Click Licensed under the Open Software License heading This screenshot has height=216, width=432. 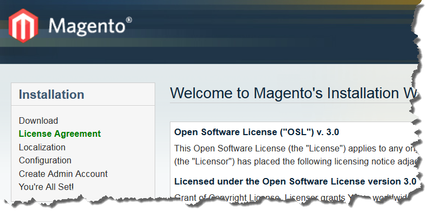click(295, 182)
